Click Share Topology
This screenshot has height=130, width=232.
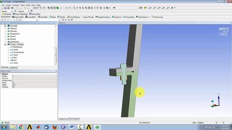(20, 14)
